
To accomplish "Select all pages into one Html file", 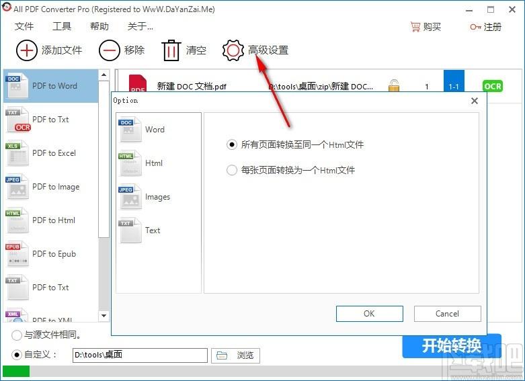I will 232,144.
